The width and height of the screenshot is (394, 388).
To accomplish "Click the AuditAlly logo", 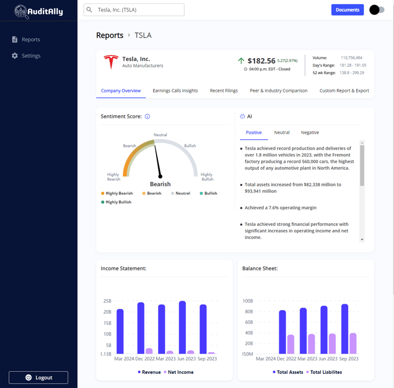I will pyautogui.click(x=38, y=11).
